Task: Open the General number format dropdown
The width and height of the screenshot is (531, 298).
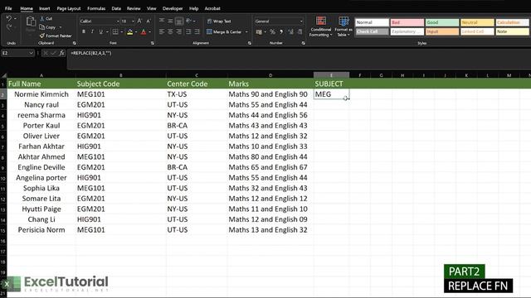Action: (279, 21)
